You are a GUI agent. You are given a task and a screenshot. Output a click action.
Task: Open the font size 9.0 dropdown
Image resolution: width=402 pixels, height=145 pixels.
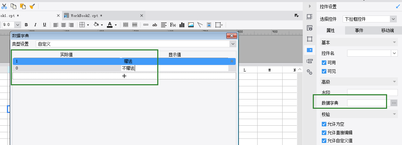tap(17, 25)
